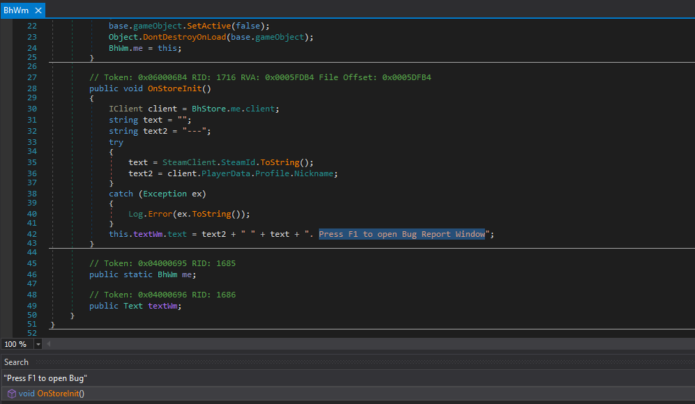The width and height of the screenshot is (695, 404).
Task: Click Nickname property on line 36
Action: [314, 173]
